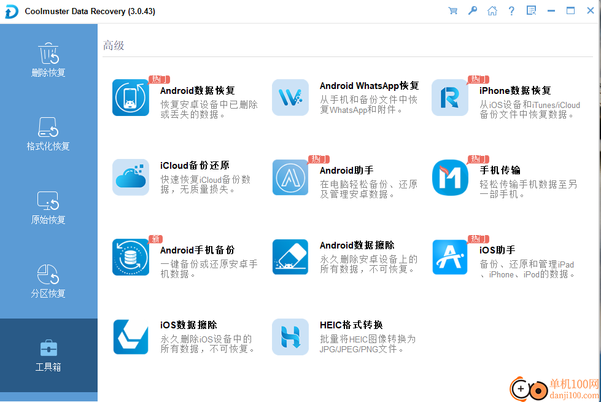Click the iCloud备份还原 cloud icon

[x=131, y=177]
